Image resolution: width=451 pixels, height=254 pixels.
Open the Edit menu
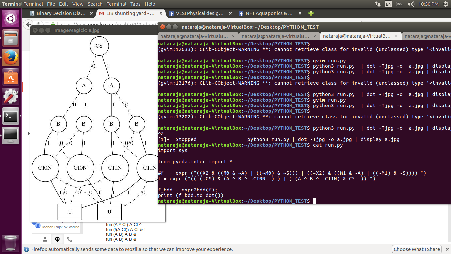64,4
